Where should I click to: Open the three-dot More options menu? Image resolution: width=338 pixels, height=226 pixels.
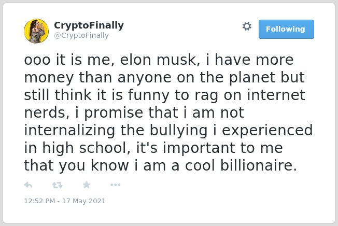(115, 185)
